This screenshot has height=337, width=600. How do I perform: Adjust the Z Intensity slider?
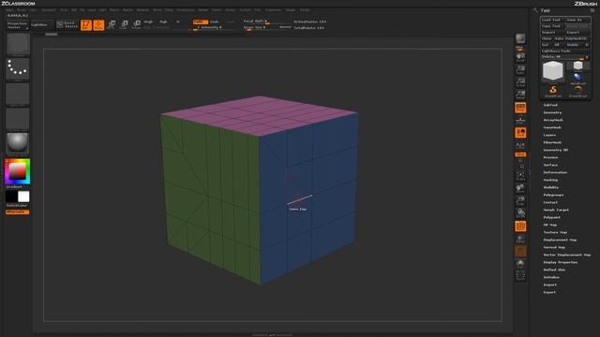(210, 27)
